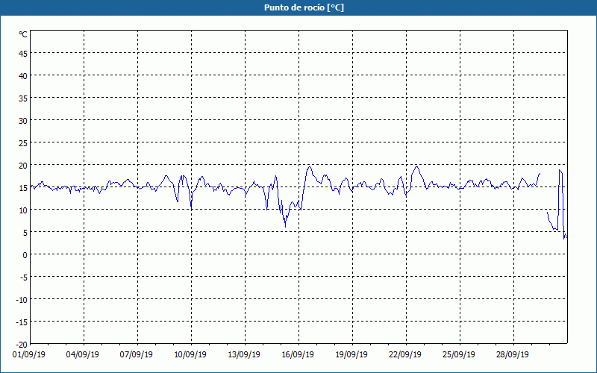The width and height of the screenshot is (597, 373).
Task: Click the -10 value on the y-axis
Action: pyautogui.click(x=22, y=300)
